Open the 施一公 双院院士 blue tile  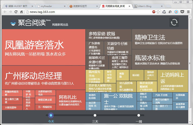(x=119, y=101)
